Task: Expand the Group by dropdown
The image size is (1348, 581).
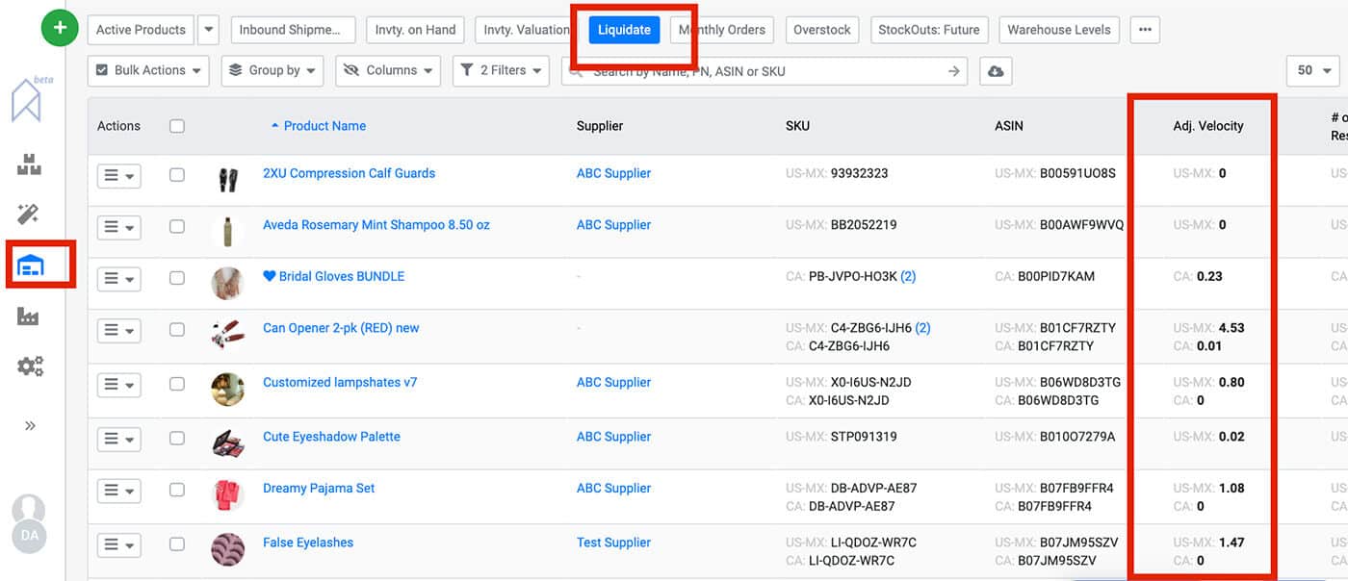Action: tap(271, 70)
